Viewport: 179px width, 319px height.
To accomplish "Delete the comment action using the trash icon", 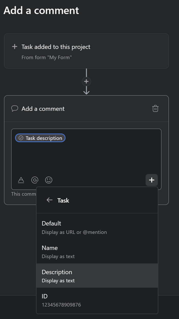I will [x=155, y=108].
